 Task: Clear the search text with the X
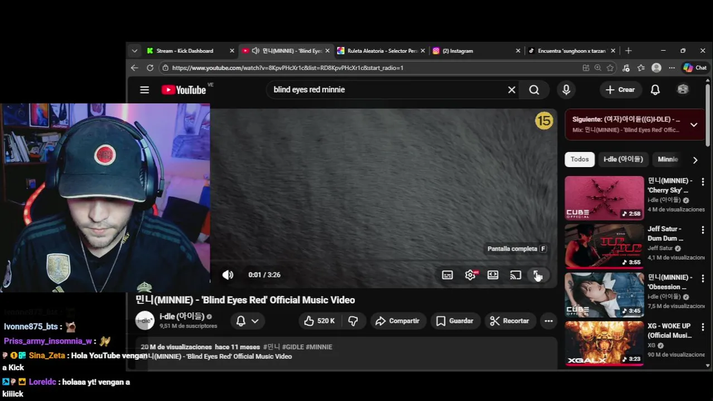(x=512, y=90)
